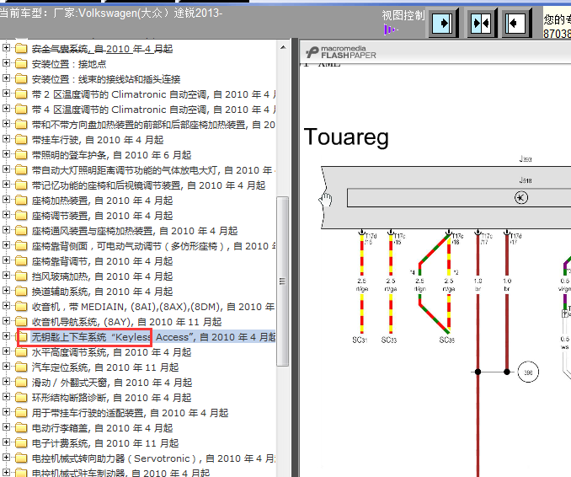Select 用于带挂车行驶的适配装置 item
The image size is (571, 477).
(130, 413)
